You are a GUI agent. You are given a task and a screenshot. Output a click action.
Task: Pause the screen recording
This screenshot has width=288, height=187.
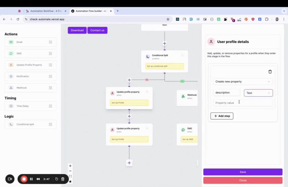click(31, 179)
